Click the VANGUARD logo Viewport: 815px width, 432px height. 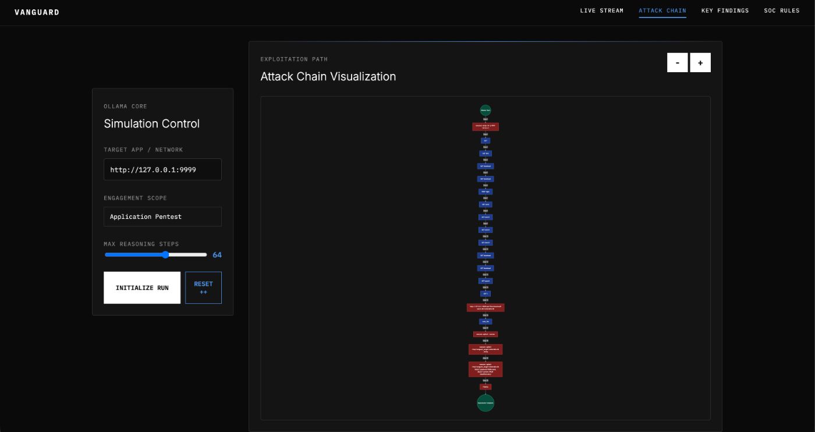click(37, 12)
